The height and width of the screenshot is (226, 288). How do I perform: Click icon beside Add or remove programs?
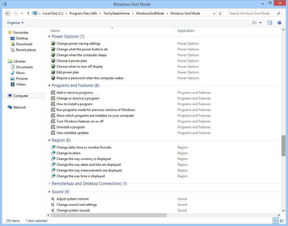53,93
